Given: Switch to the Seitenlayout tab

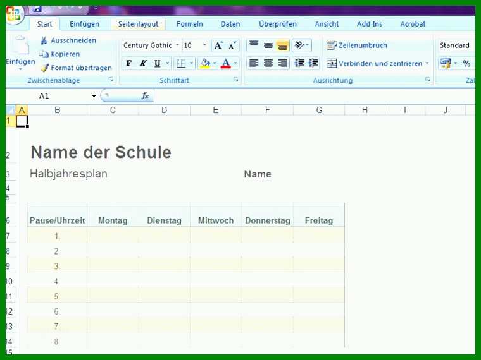Looking at the screenshot, I should (138, 24).
